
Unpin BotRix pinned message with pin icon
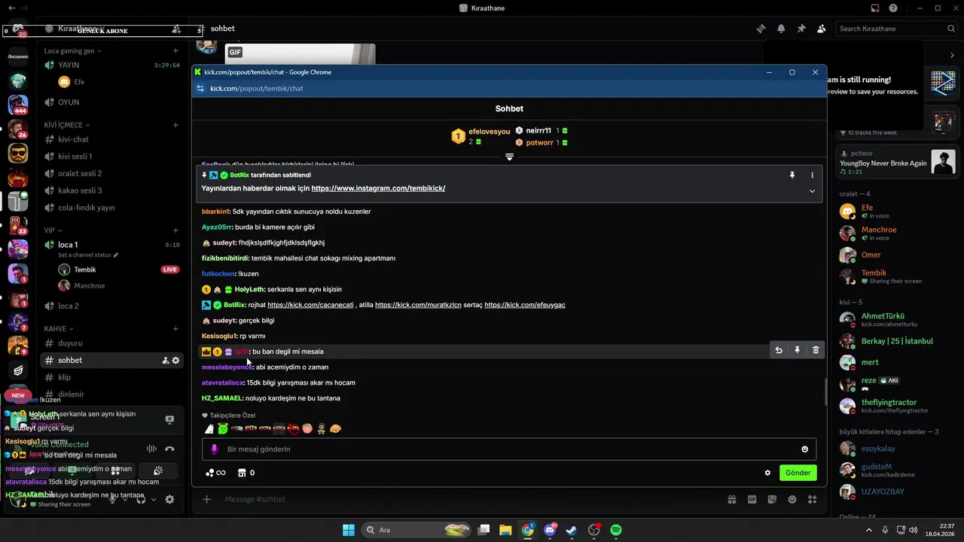[792, 175]
